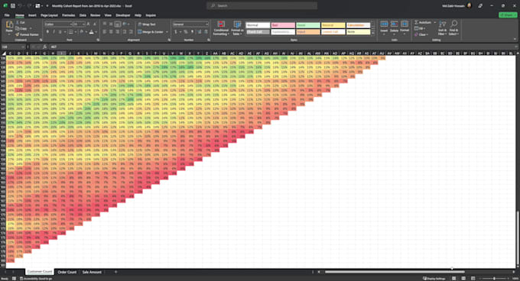Increase decimal places

pos(200,32)
